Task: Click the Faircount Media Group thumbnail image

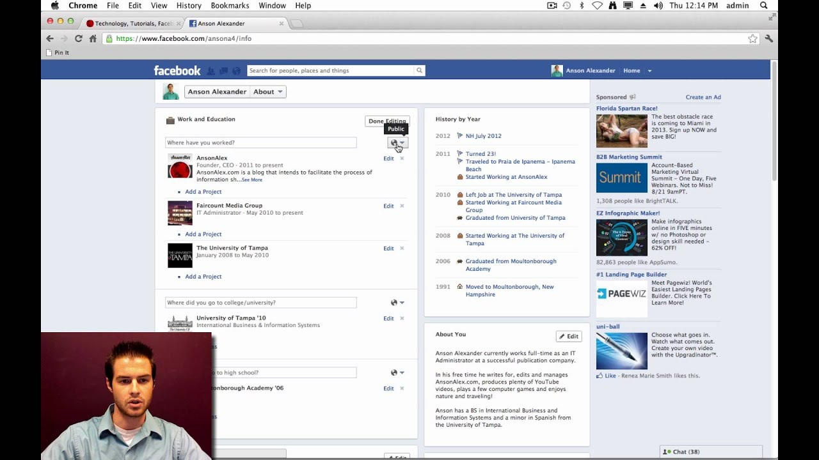Action: click(180, 213)
